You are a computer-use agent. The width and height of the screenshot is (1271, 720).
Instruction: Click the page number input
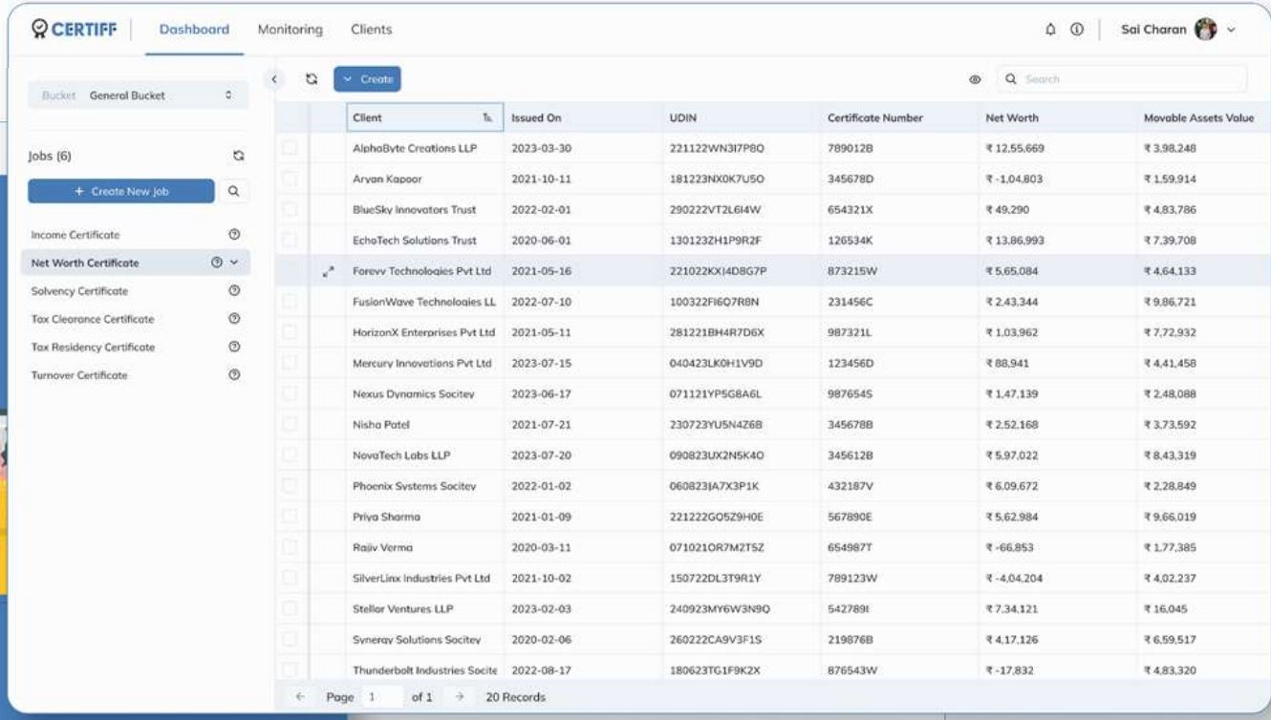pyautogui.click(x=380, y=698)
